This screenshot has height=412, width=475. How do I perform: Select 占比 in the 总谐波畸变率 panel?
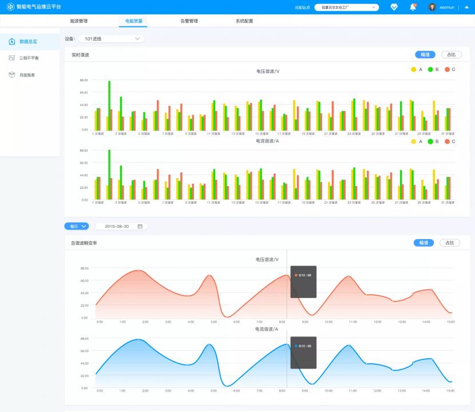click(x=450, y=243)
